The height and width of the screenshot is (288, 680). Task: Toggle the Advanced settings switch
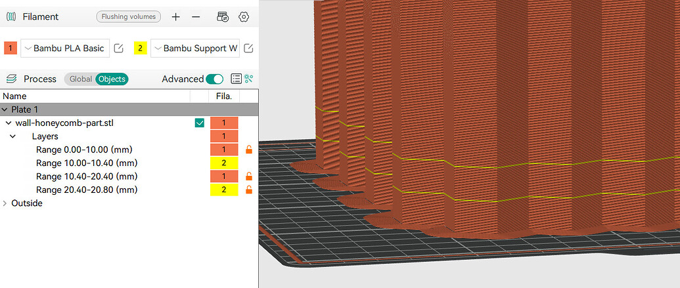pos(214,79)
